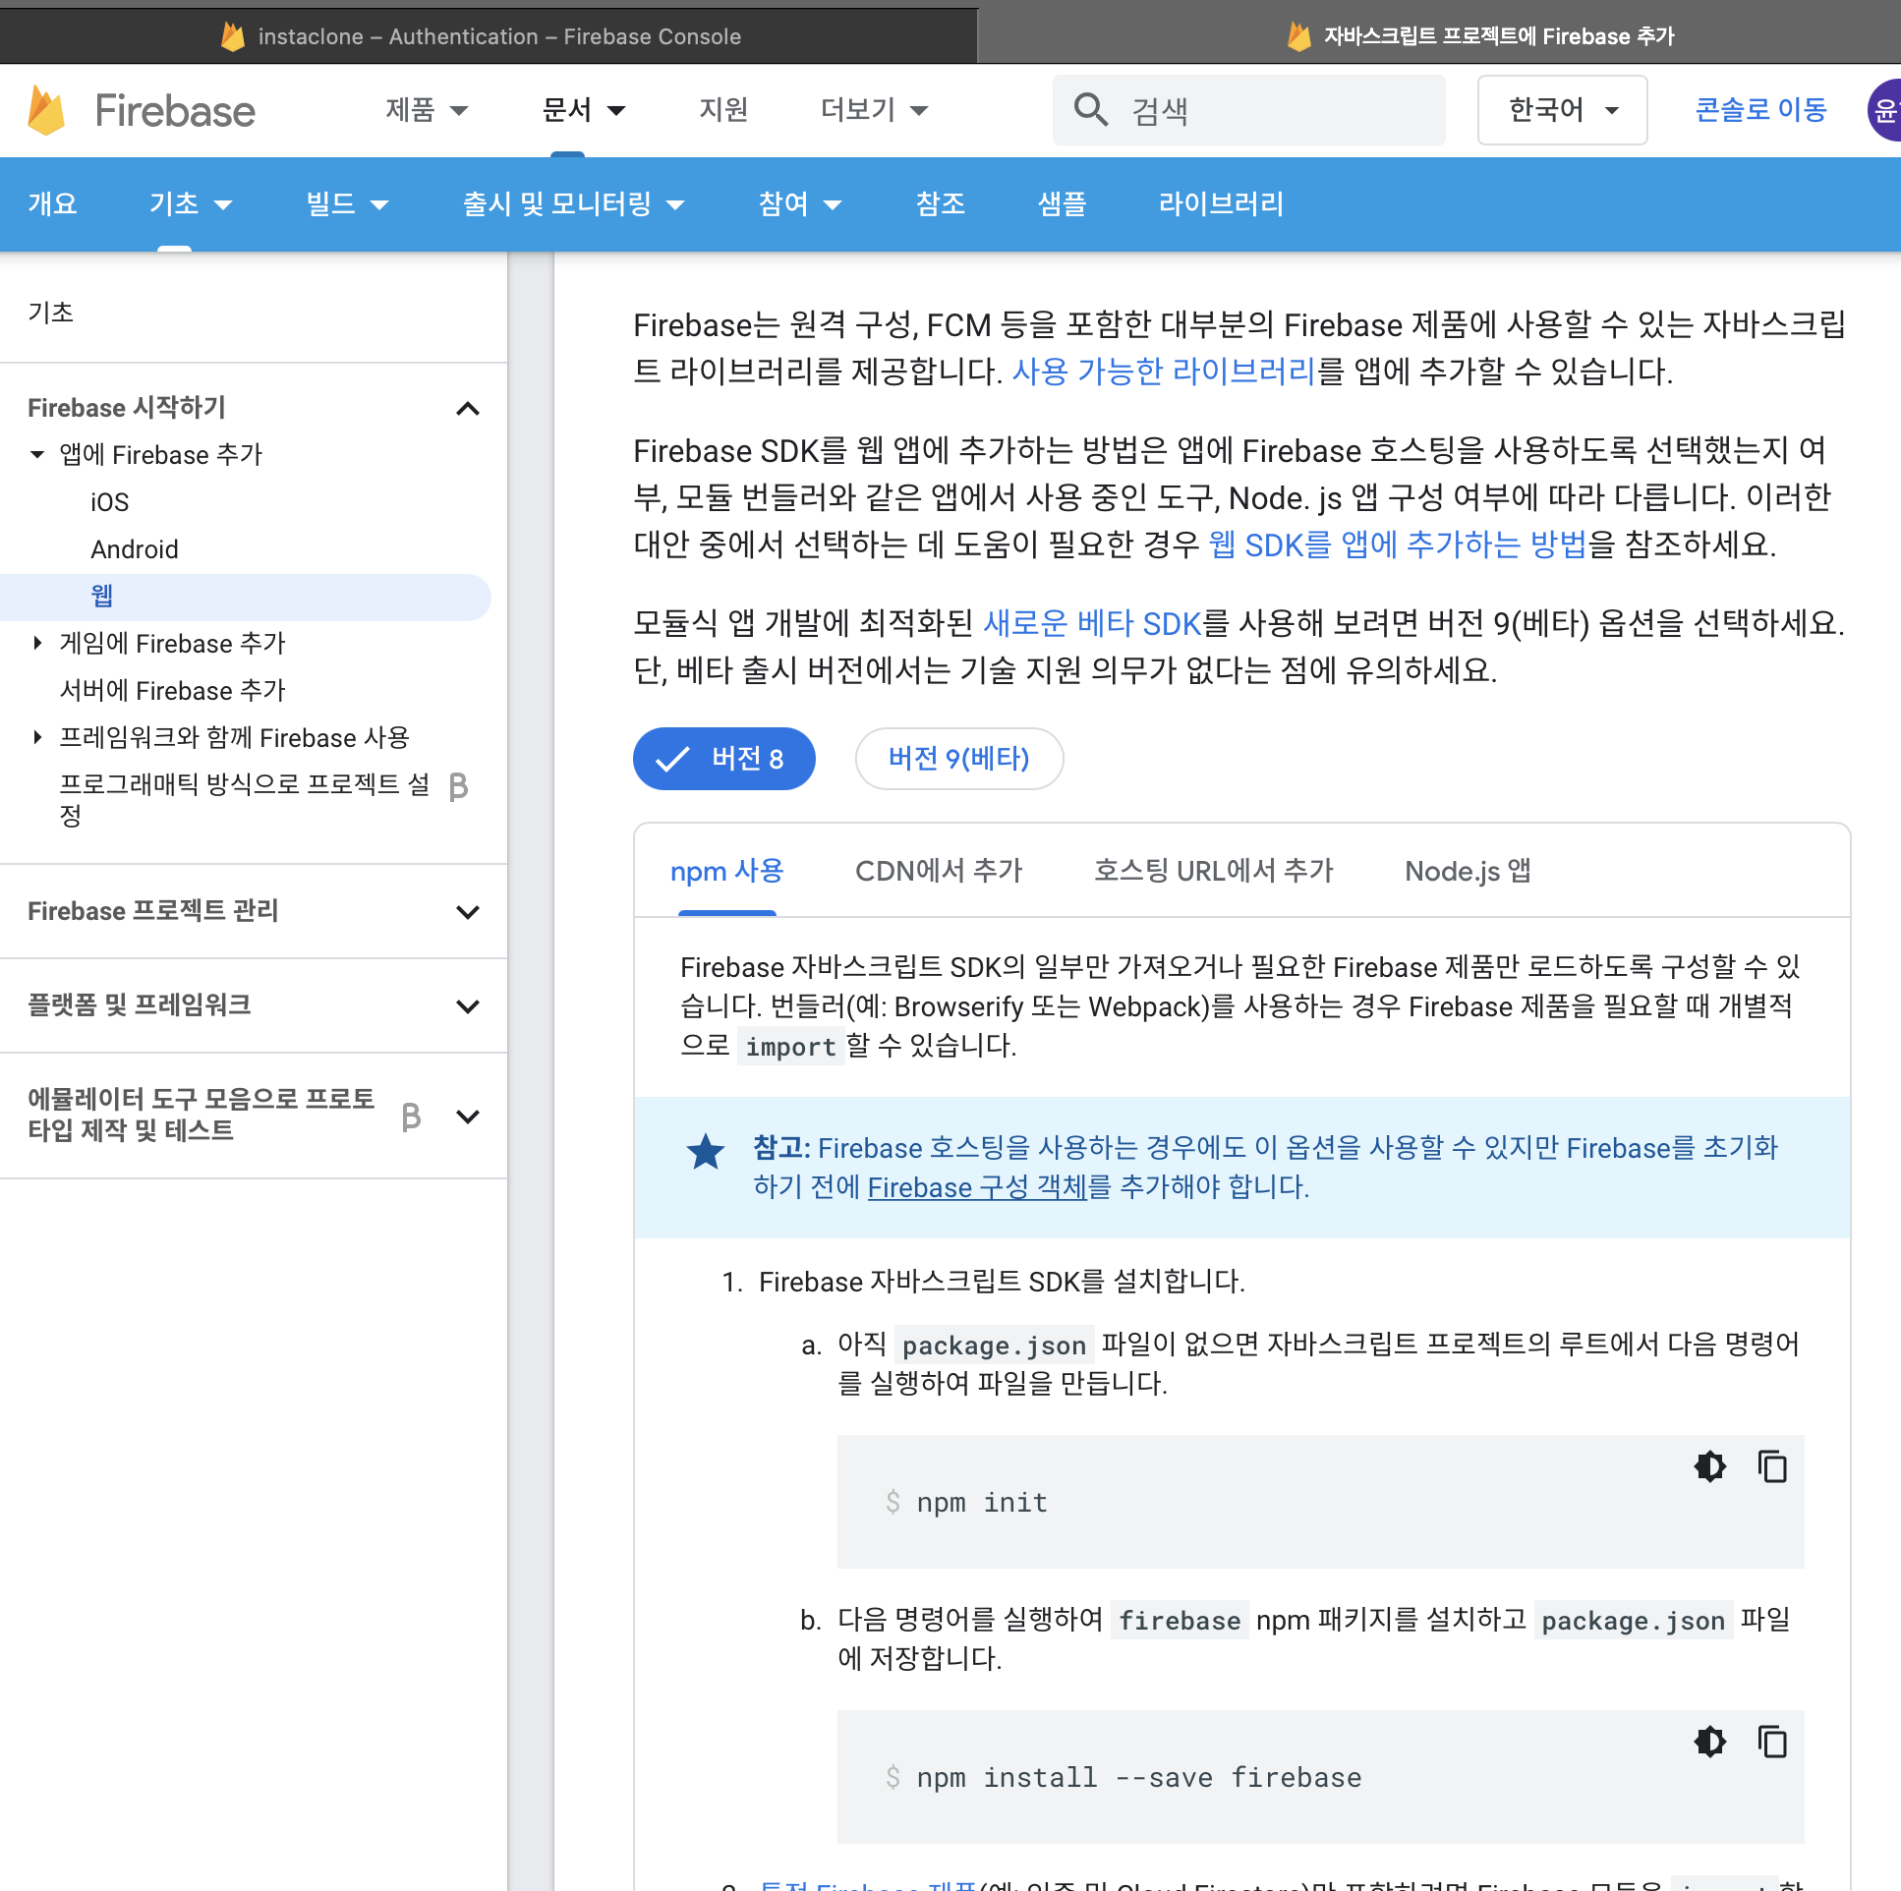Viewport: 1901px width, 1891px height.
Task: Copy the npm init code snippet
Action: pyautogui.click(x=1771, y=1467)
